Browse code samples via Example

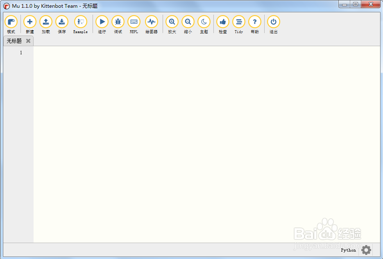[80, 22]
